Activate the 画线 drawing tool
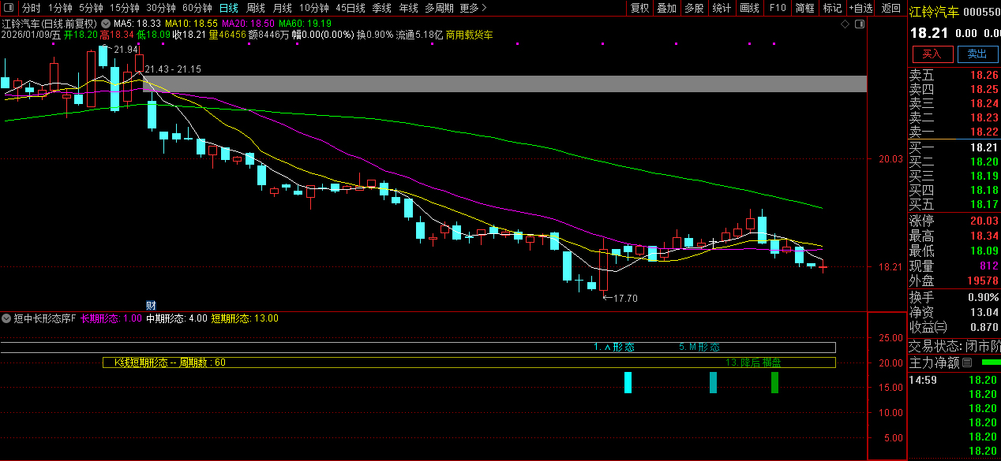Viewport: 1001px width, 461px height. coord(749,8)
